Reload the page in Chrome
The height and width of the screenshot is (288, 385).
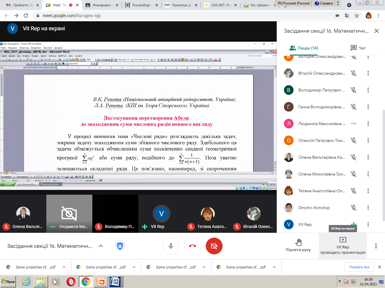tap(26, 16)
